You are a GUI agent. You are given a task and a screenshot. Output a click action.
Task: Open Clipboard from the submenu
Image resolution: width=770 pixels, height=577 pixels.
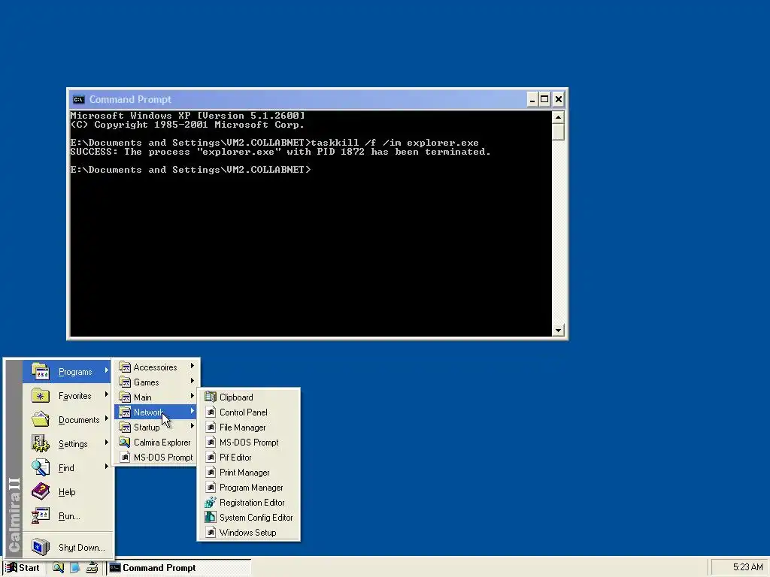(x=248, y=397)
